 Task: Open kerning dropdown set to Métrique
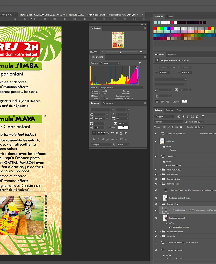click(x=101, y=119)
